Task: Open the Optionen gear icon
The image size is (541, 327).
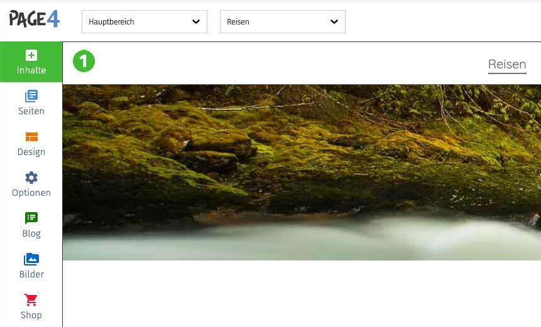Action: 31,178
